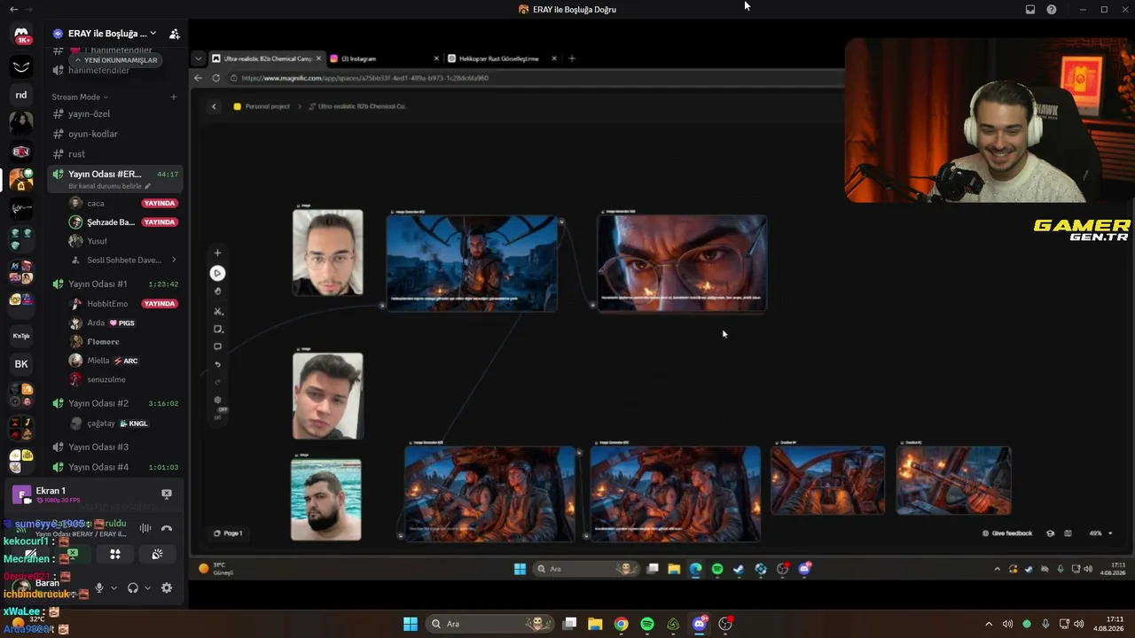Switch to Instagram tab in streamed browser
Screen dimensions: 1135x638
[x=384, y=58]
